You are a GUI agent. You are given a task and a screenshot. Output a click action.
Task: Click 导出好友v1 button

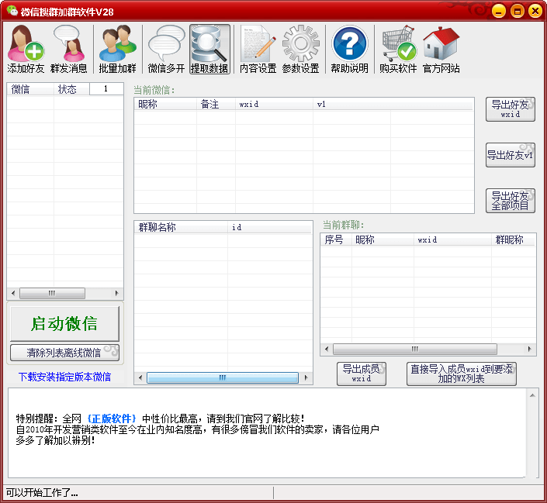point(511,155)
